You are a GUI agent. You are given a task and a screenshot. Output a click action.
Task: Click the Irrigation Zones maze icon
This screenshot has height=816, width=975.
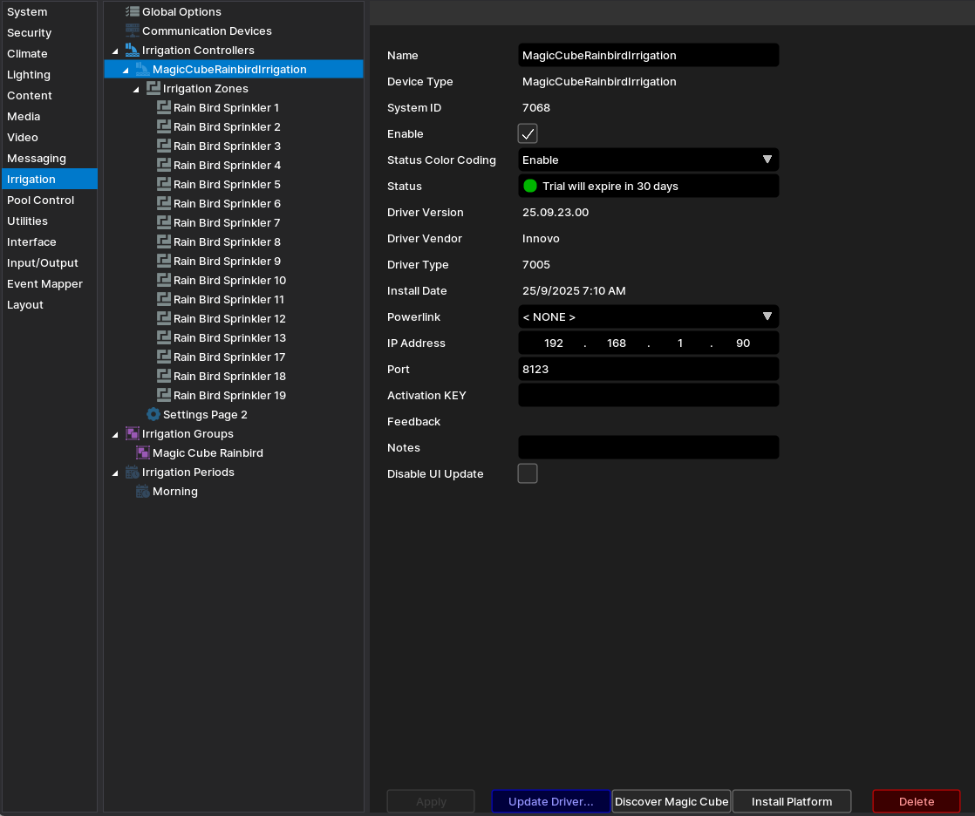[153, 89]
